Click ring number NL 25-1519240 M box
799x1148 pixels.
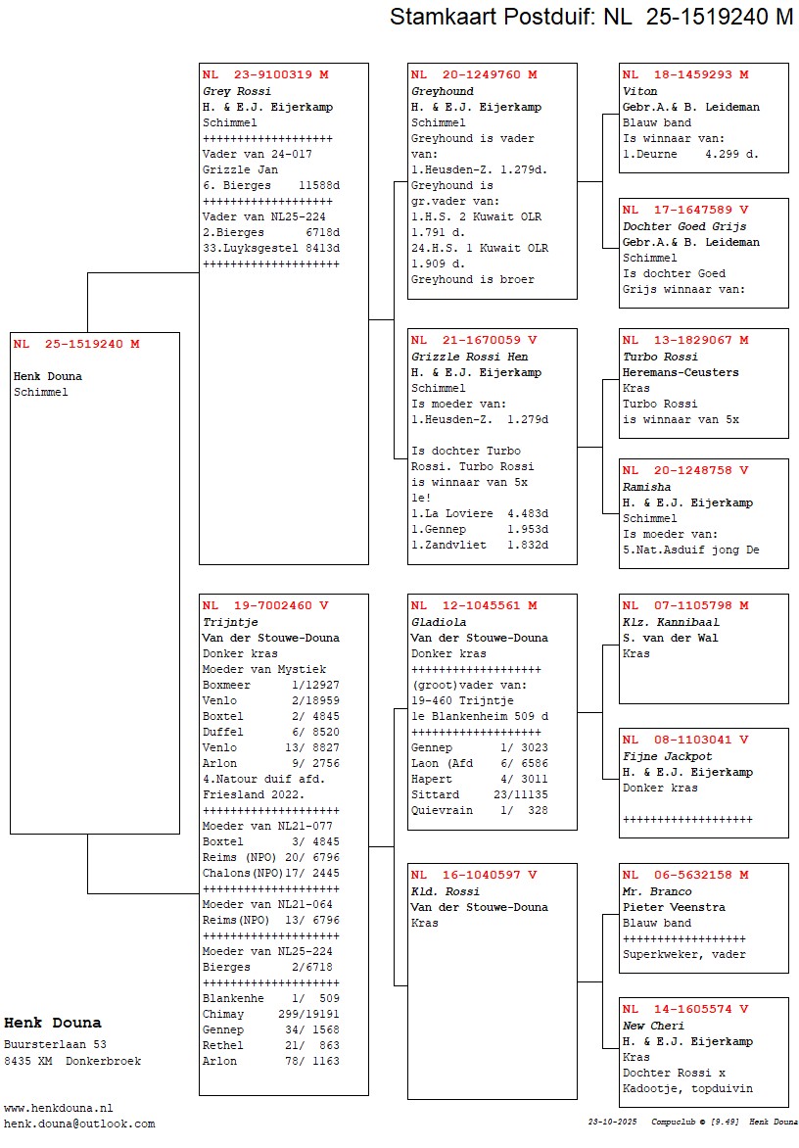coord(76,344)
